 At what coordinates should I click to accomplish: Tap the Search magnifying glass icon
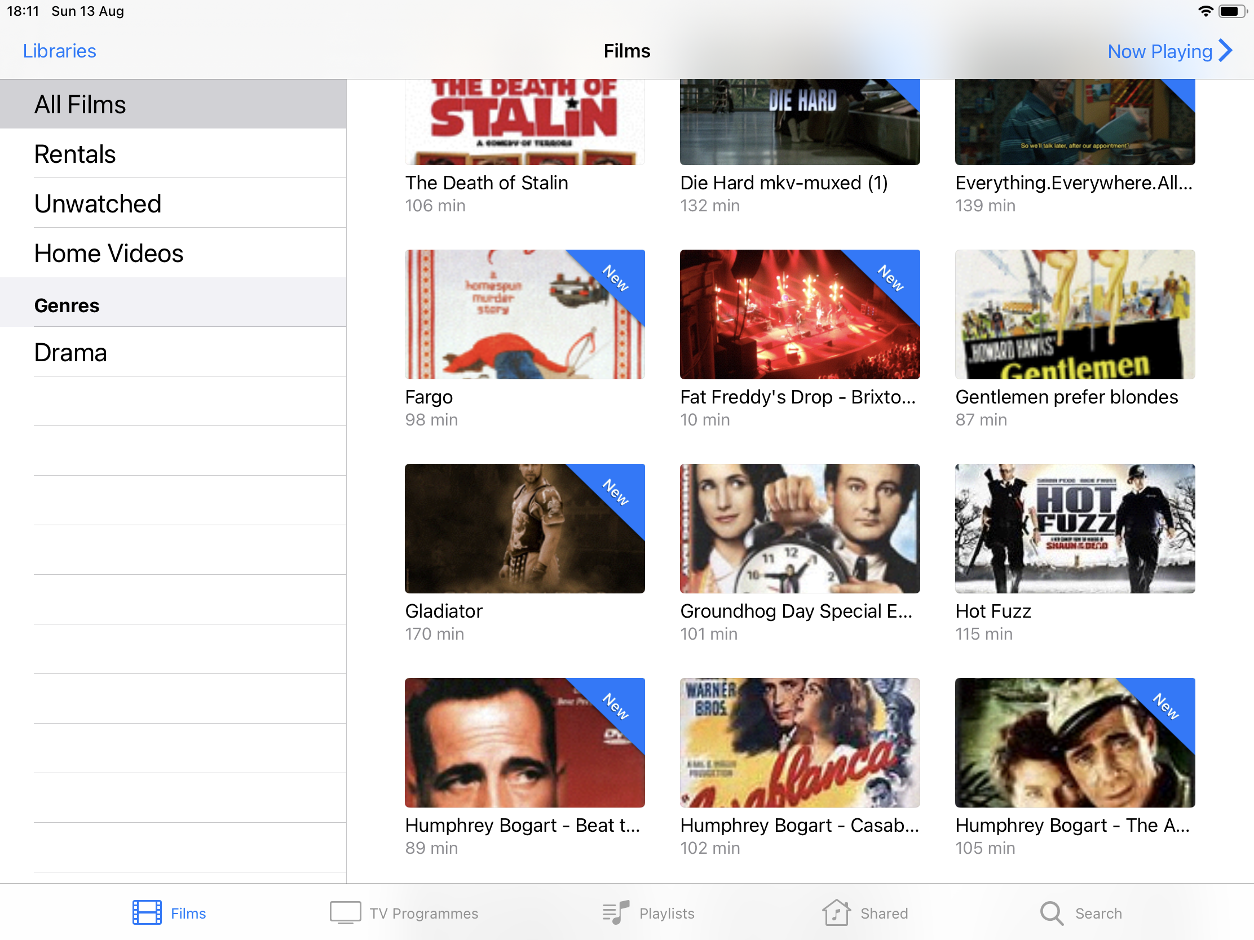click(x=1052, y=914)
